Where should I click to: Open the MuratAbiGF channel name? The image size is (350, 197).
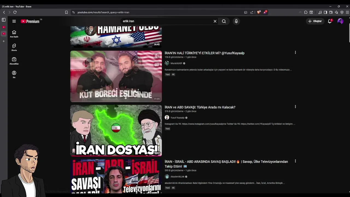point(176,63)
